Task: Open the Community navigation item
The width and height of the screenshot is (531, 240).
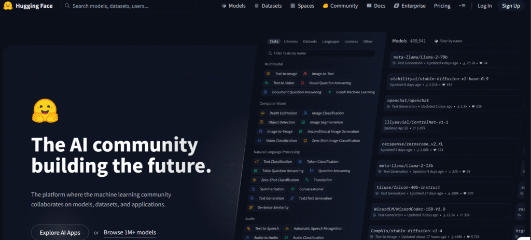Action: (340, 6)
